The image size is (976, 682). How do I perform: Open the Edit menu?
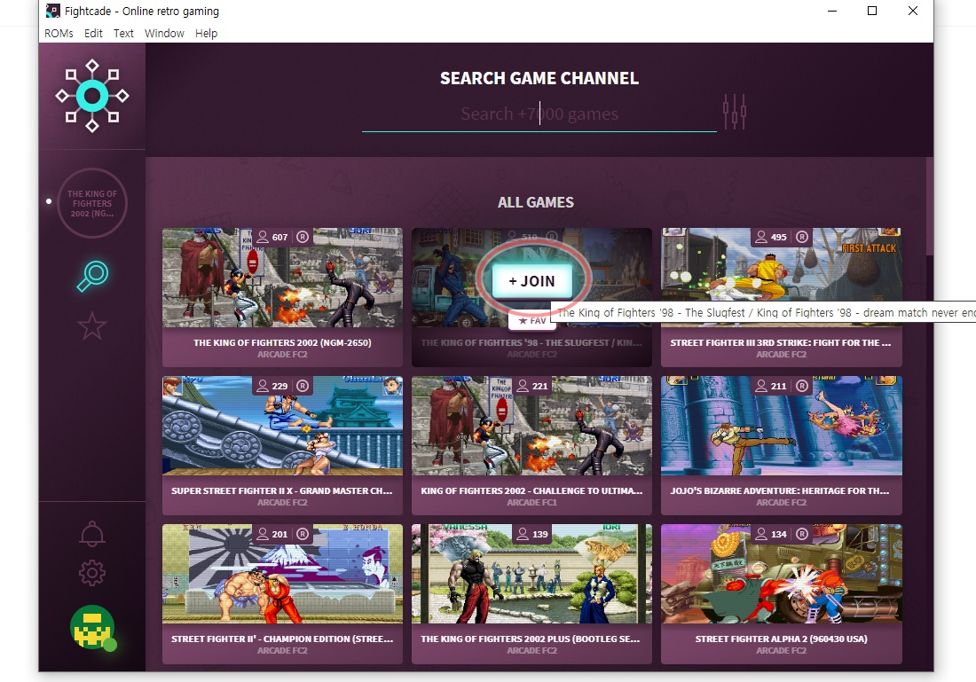click(x=93, y=33)
